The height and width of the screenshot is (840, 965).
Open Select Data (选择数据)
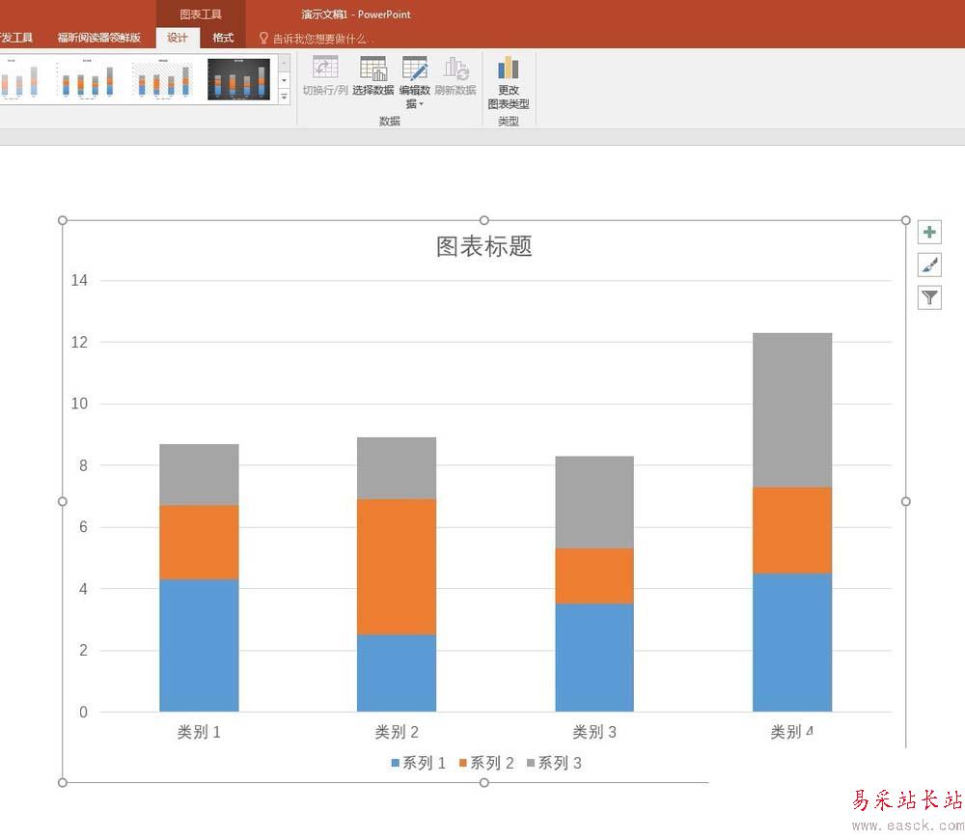click(x=372, y=75)
